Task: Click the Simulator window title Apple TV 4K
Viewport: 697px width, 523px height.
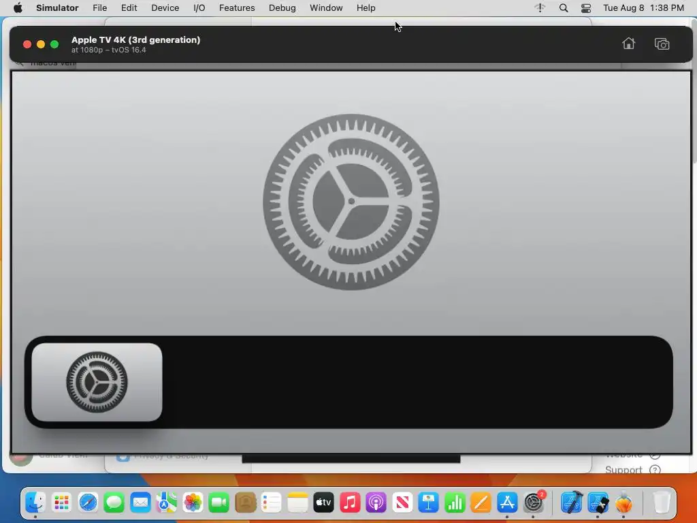Action: 136,40
